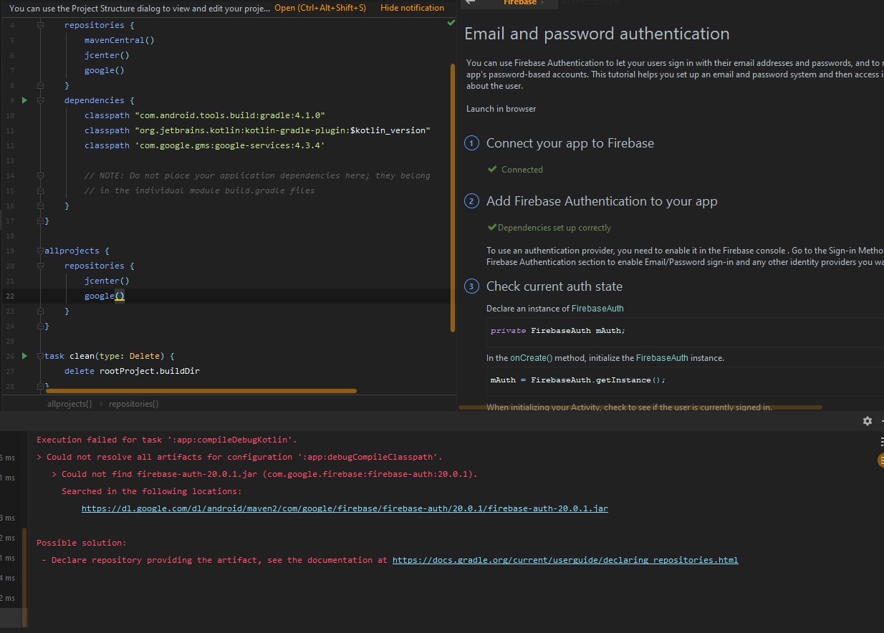The height and width of the screenshot is (633, 884).
Task: Click the editor's vertical scrollbar thumb
Action: pyautogui.click(x=453, y=198)
